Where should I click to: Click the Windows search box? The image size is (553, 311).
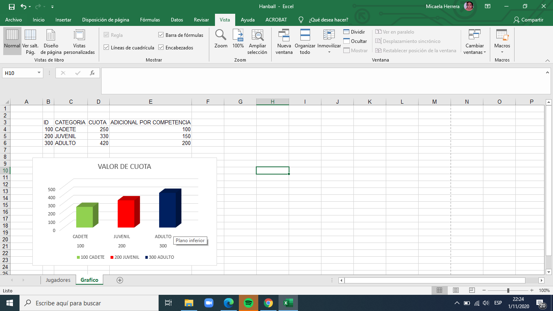pyautogui.click(x=89, y=303)
